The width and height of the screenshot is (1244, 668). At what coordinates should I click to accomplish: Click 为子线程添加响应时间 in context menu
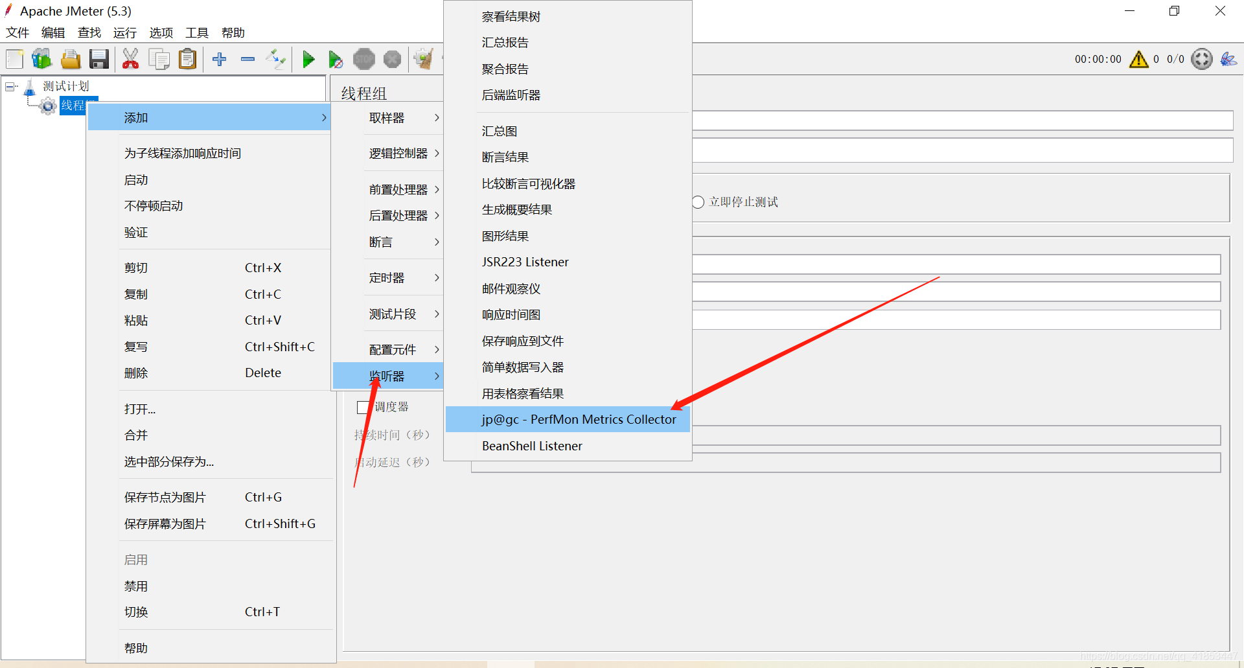[209, 153]
